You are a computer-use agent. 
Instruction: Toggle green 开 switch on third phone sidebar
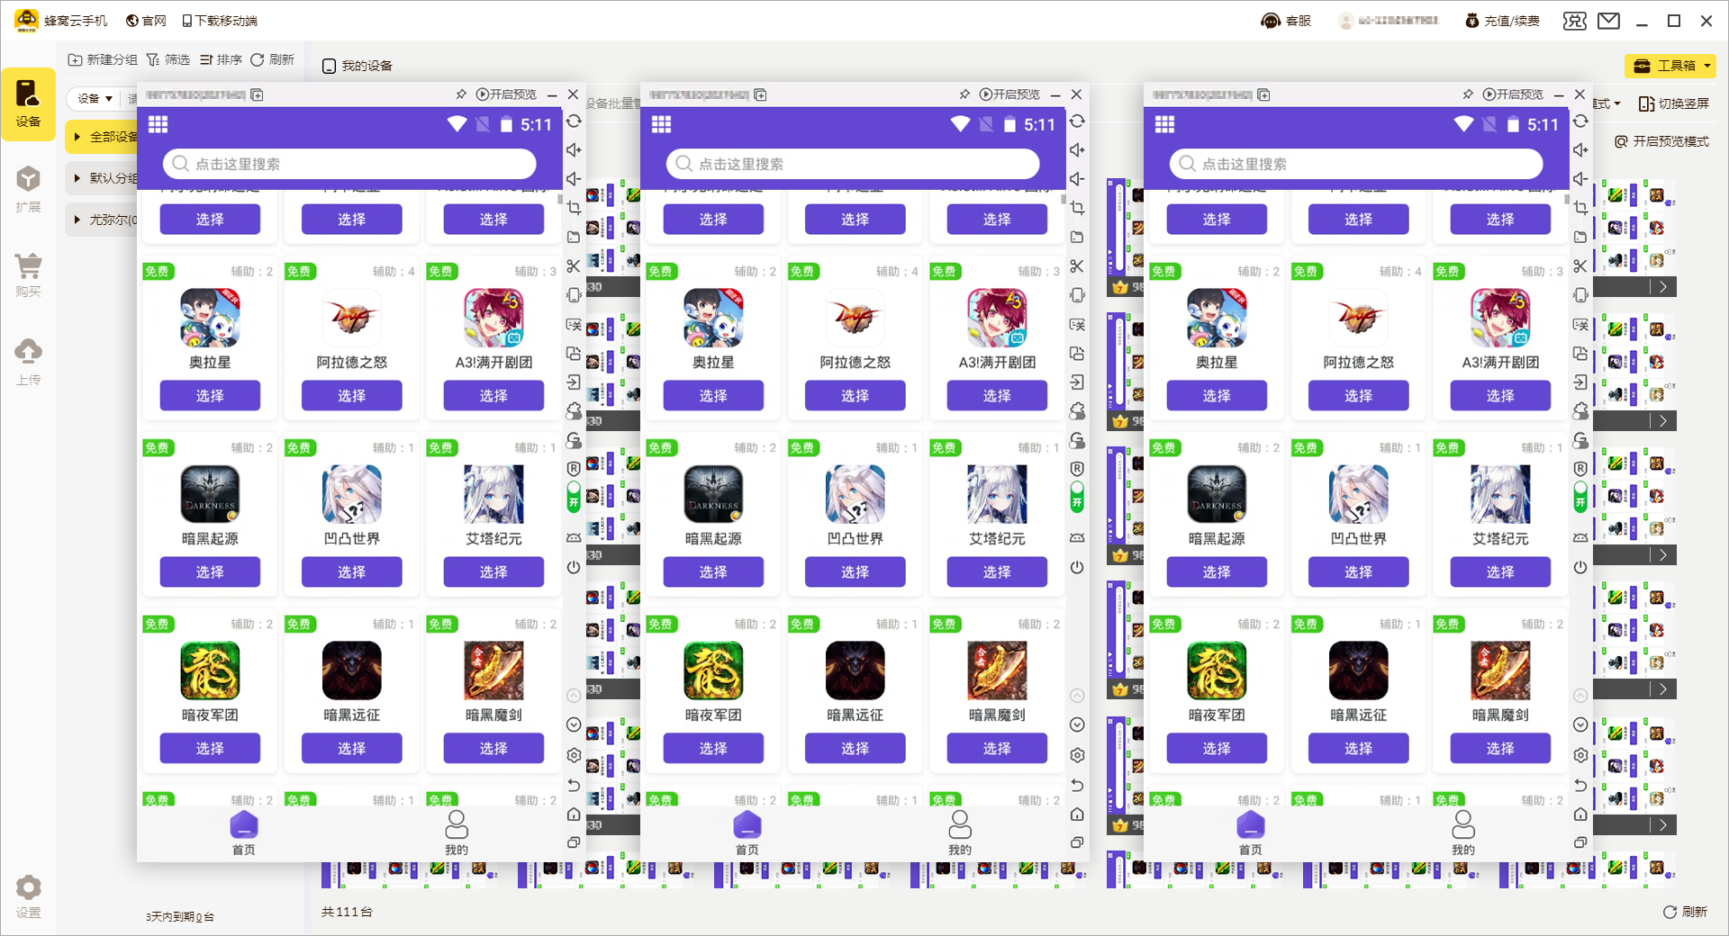[1580, 498]
